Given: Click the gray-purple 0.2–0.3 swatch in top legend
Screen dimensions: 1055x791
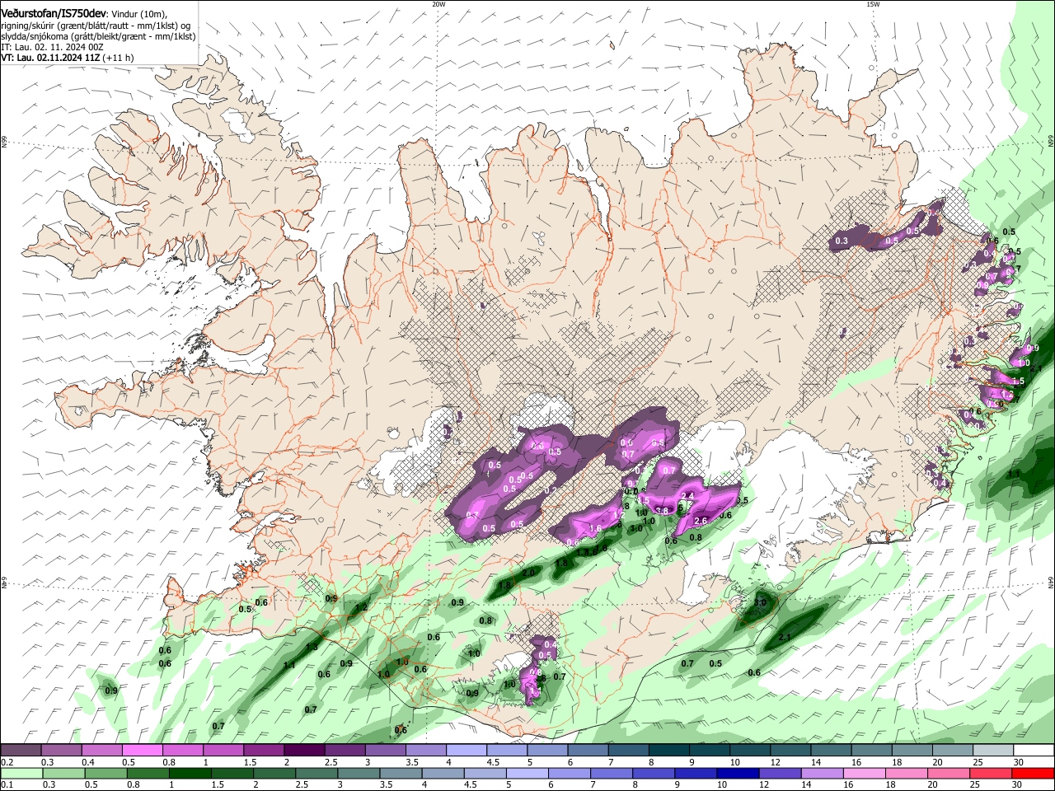Looking at the screenshot, I should (21, 751).
